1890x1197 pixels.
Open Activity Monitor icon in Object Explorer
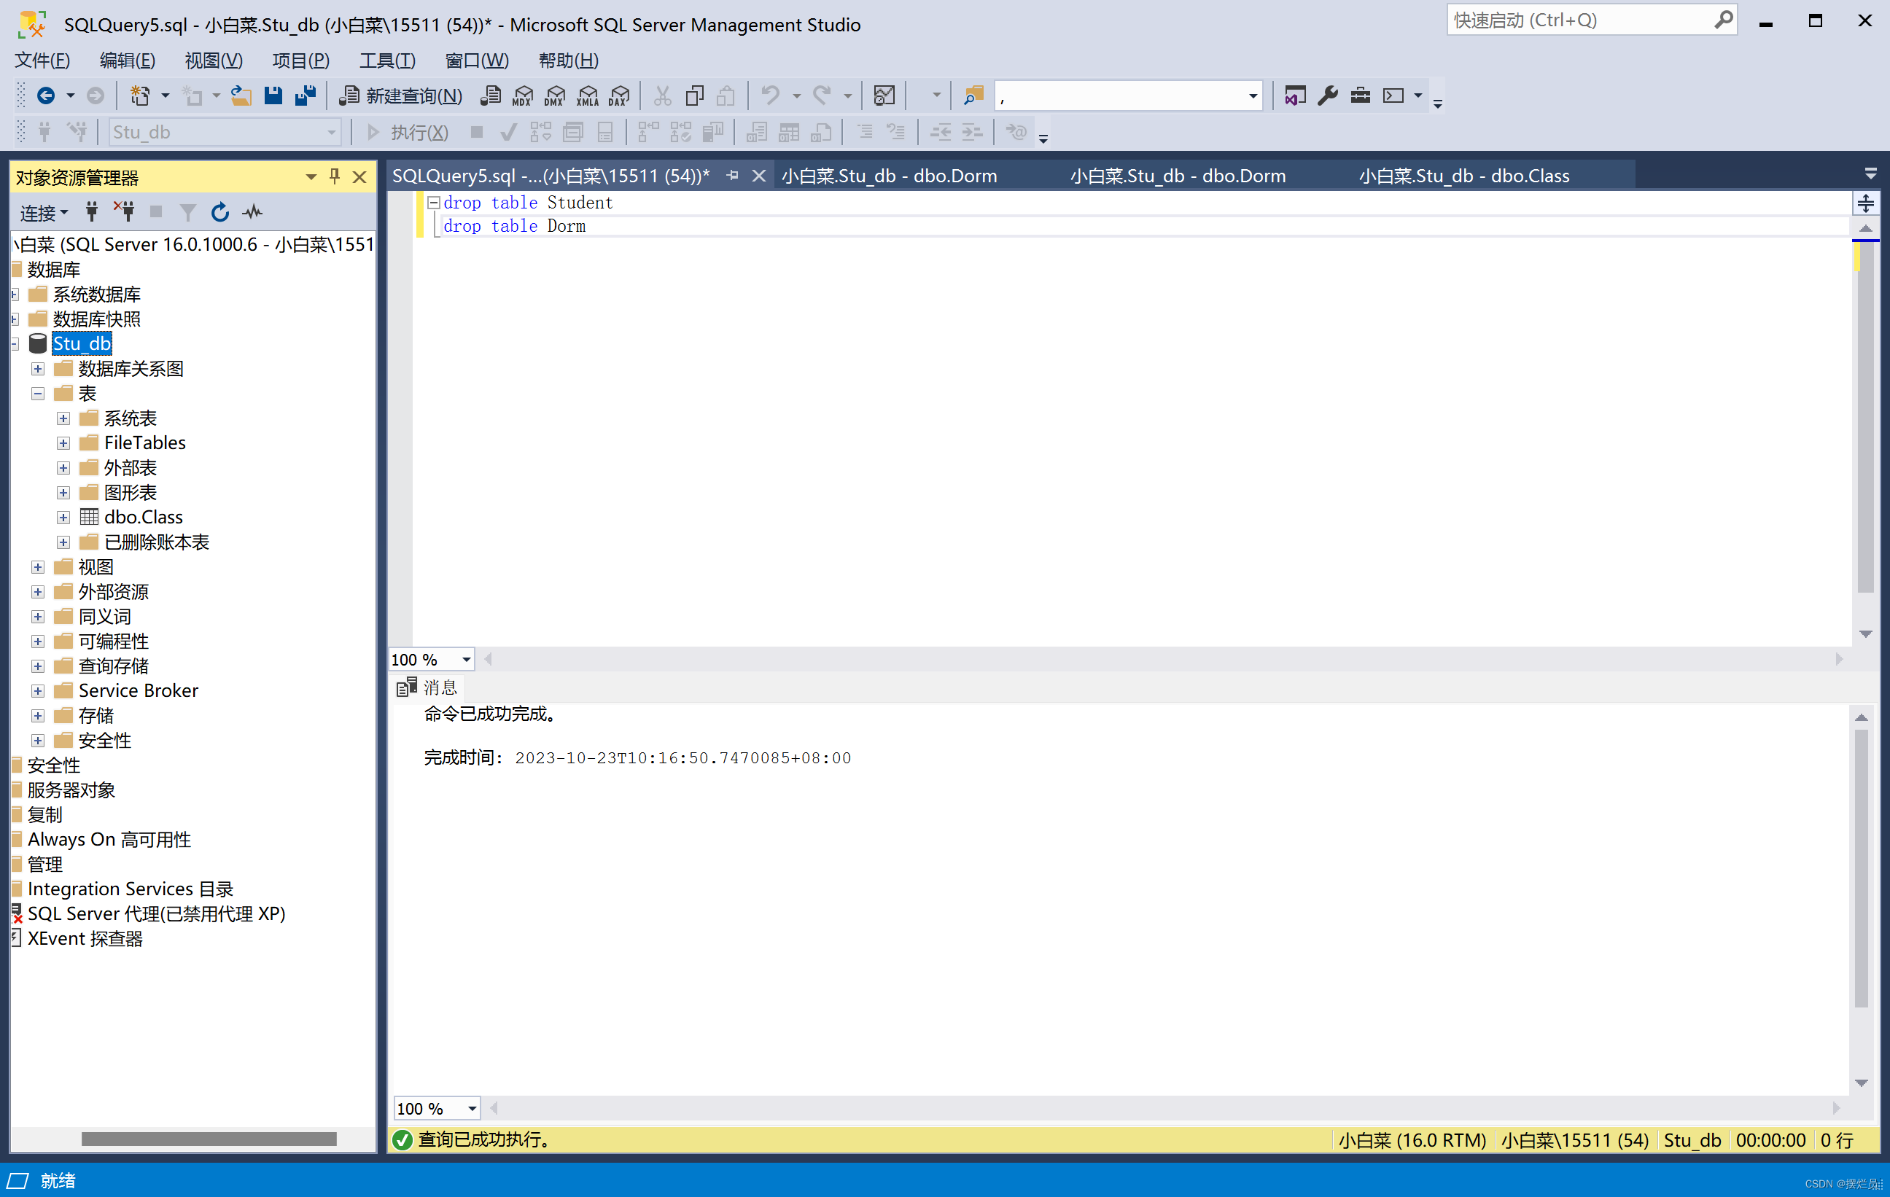pyautogui.click(x=253, y=212)
